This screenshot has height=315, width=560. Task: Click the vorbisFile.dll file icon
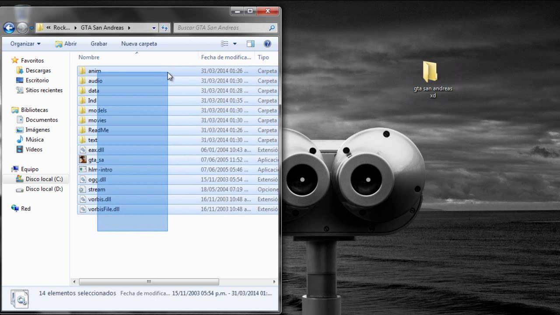coord(83,209)
